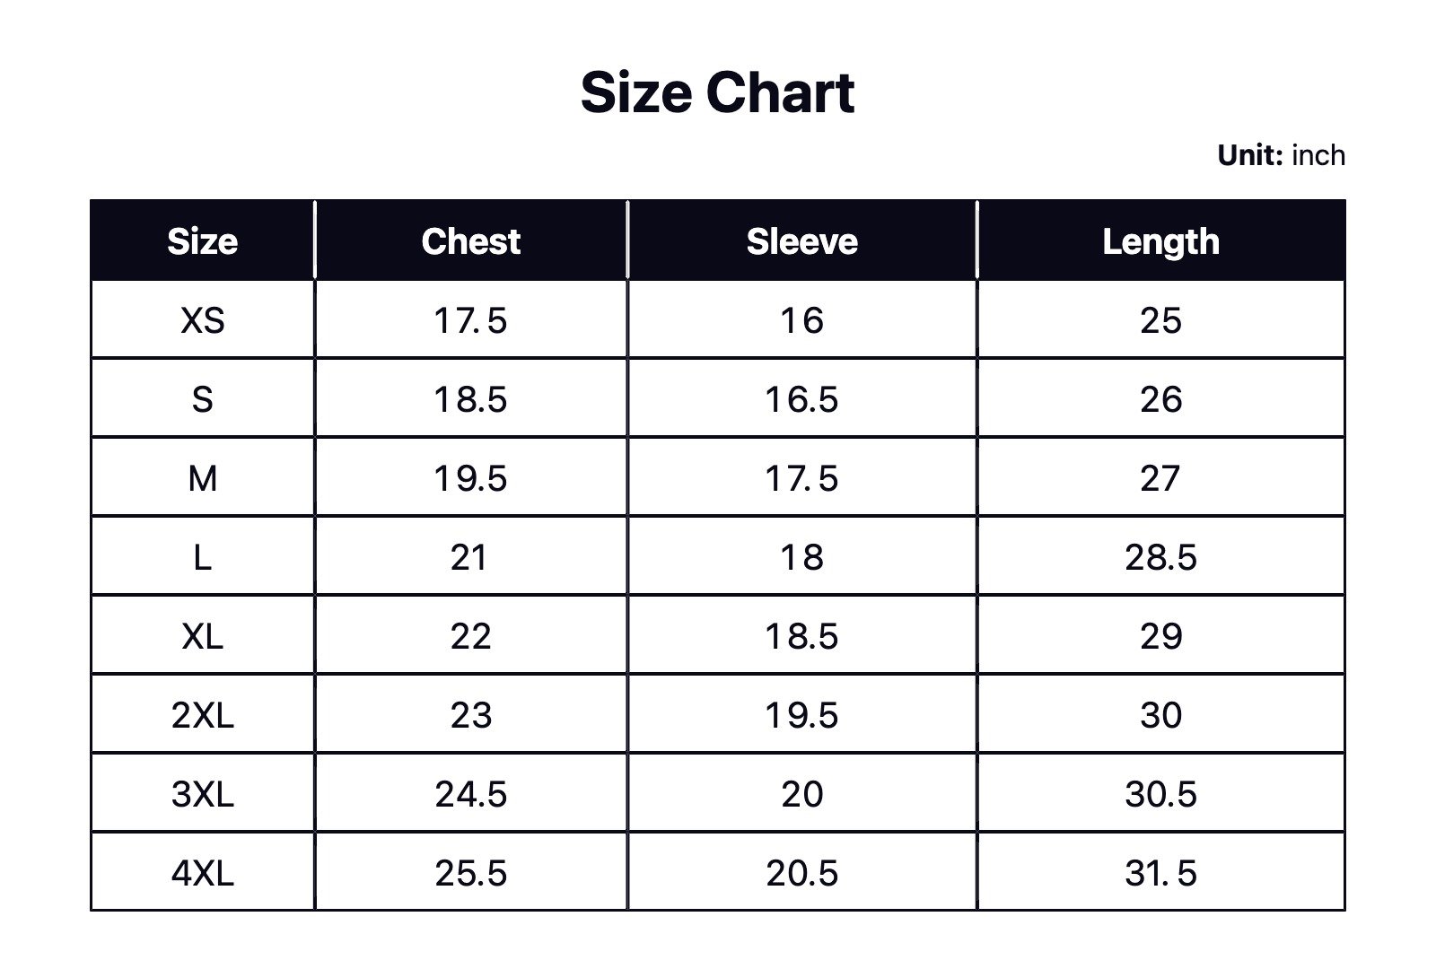Select length value 31.5 for size 4XL

[x=1160, y=873]
